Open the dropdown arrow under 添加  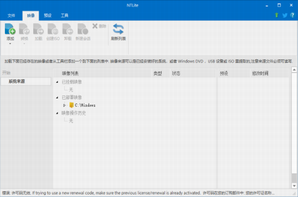(x=10, y=44)
